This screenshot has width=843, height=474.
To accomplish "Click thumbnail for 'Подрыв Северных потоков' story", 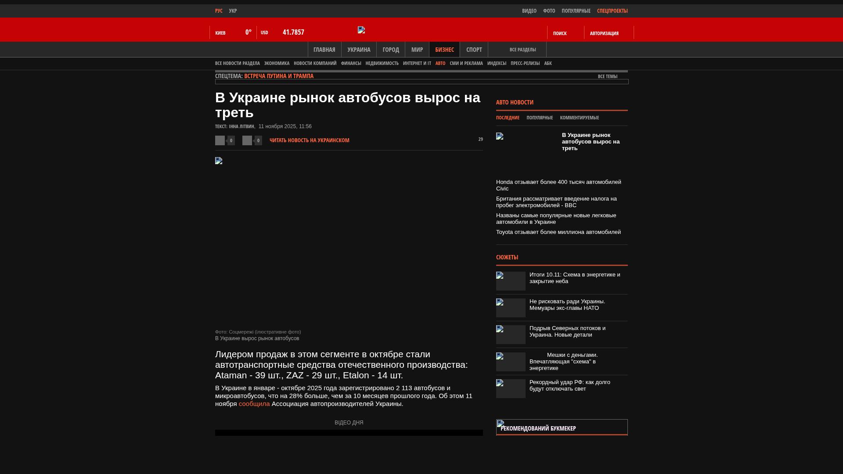I will [x=511, y=334].
